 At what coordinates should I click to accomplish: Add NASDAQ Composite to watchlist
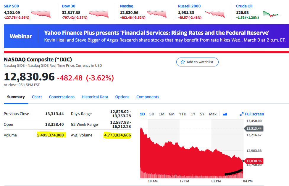tap(197, 62)
